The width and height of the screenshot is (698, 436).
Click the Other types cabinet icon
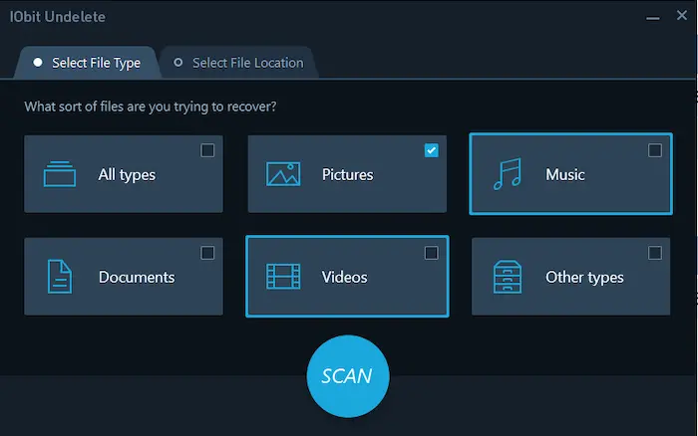click(x=507, y=277)
